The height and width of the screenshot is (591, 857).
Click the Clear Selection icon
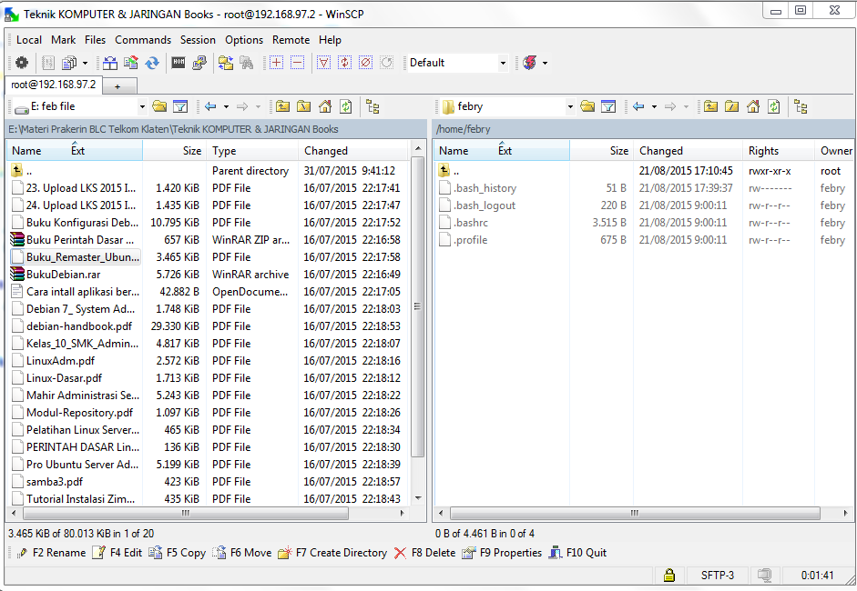coord(365,63)
